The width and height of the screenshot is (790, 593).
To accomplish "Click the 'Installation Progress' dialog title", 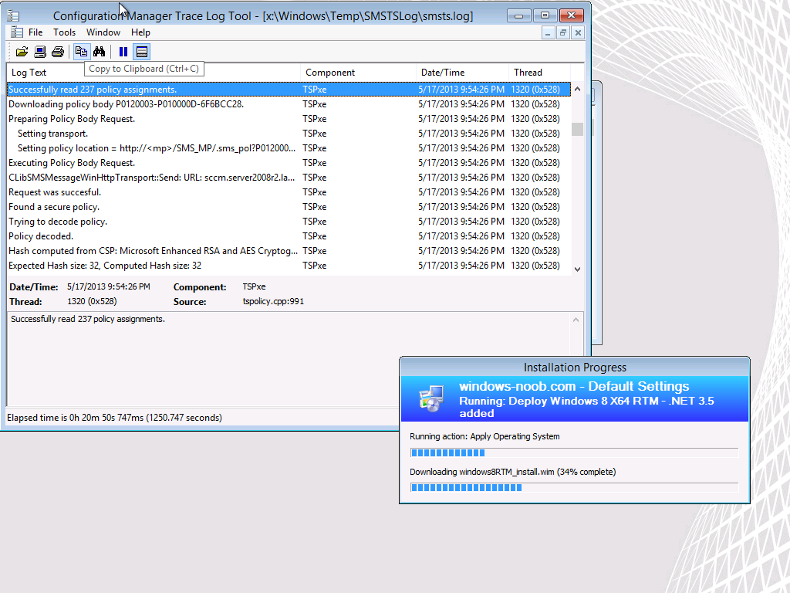I will tap(575, 367).
